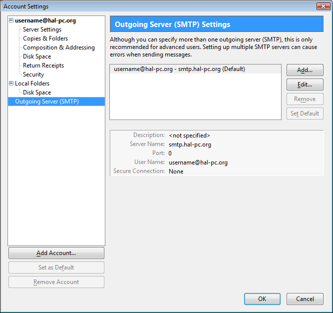333x313 pixels.
Task: Click Cancel to discard changes
Action: click(305, 299)
